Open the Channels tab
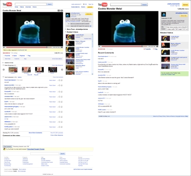191x176 pixels. coord(28,7)
